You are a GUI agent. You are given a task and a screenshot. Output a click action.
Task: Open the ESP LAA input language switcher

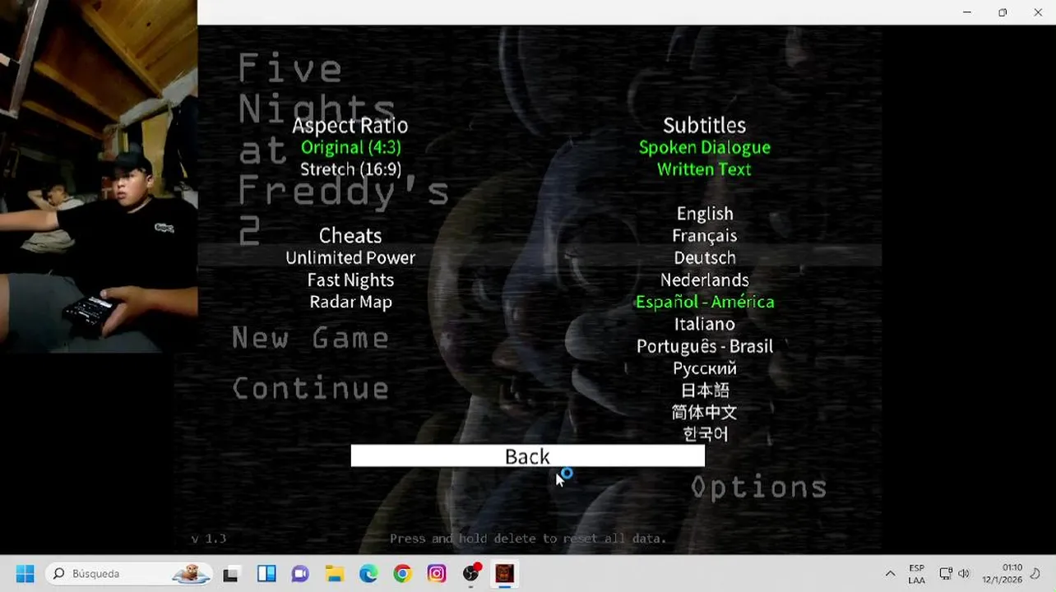click(916, 574)
